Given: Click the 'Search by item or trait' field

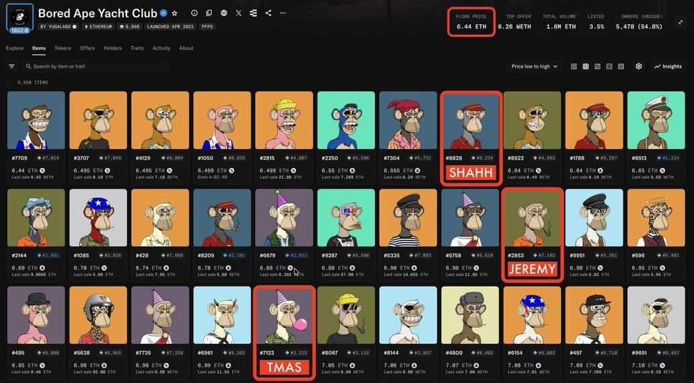Looking at the screenshot, I should click(x=98, y=67).
